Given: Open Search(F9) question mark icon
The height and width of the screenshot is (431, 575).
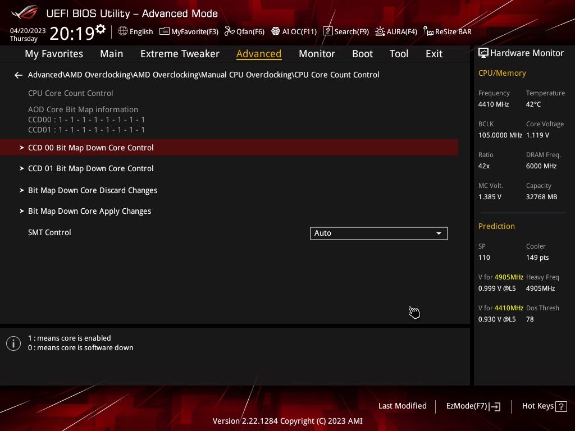Looking at the screenshot, I should pos(327,31).
